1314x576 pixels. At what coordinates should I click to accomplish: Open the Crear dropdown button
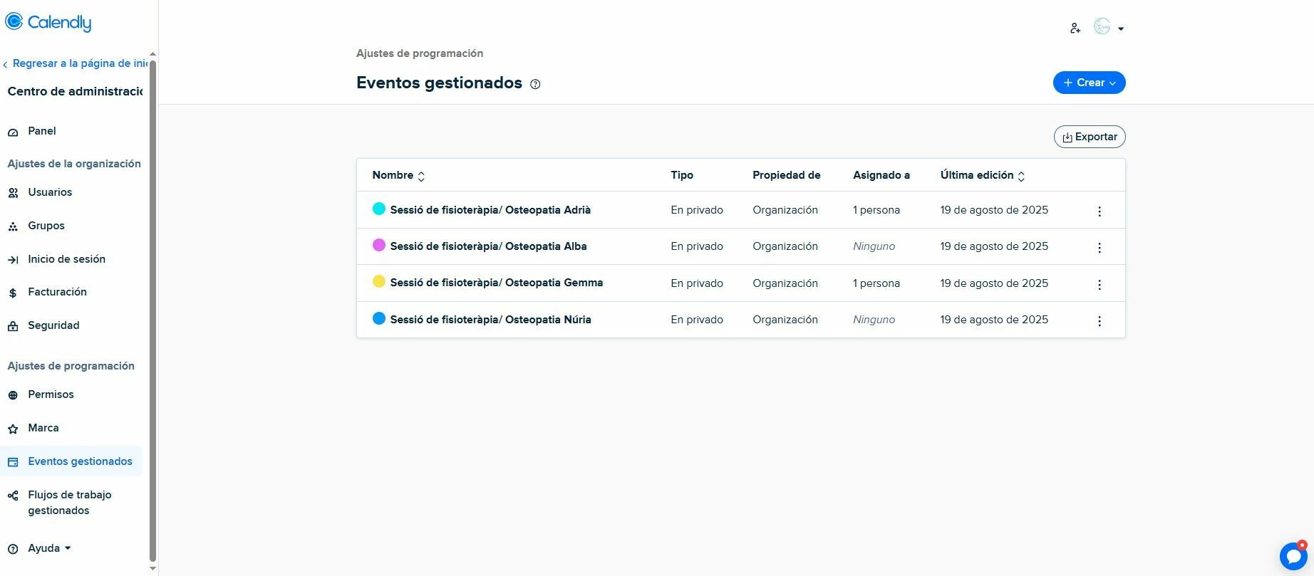click(1089, 83)
